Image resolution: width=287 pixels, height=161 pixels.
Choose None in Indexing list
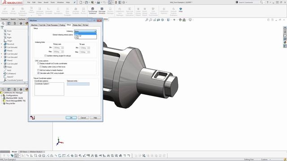pos(85,34)
